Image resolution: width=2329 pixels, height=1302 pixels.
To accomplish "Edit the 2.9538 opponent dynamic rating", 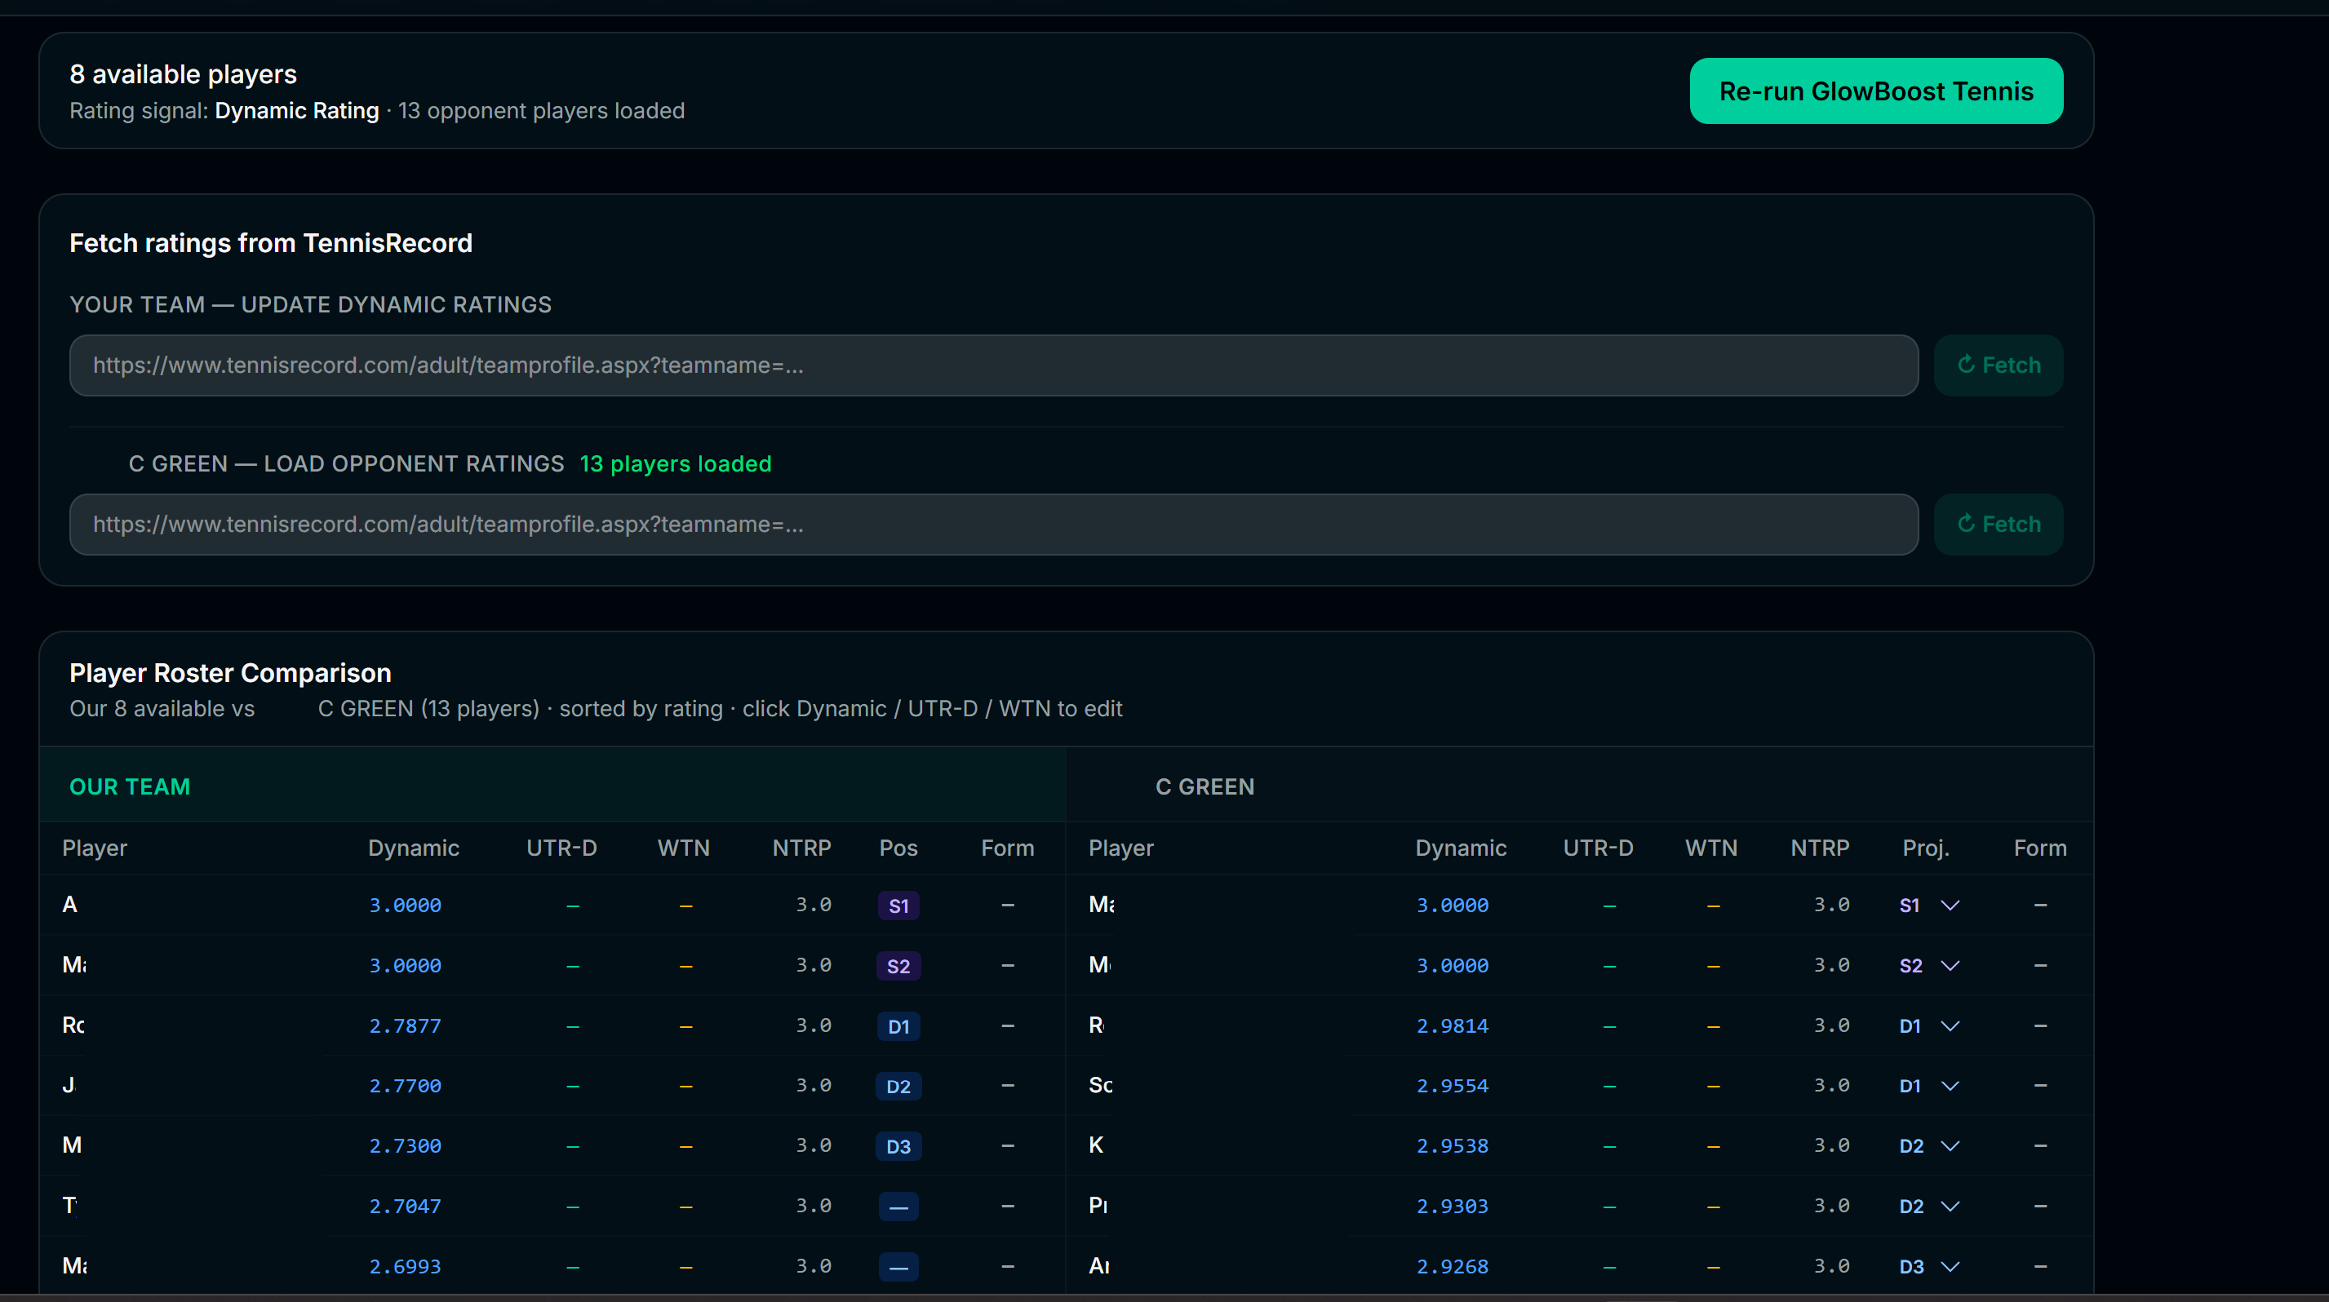I will pos(1452,1145).
